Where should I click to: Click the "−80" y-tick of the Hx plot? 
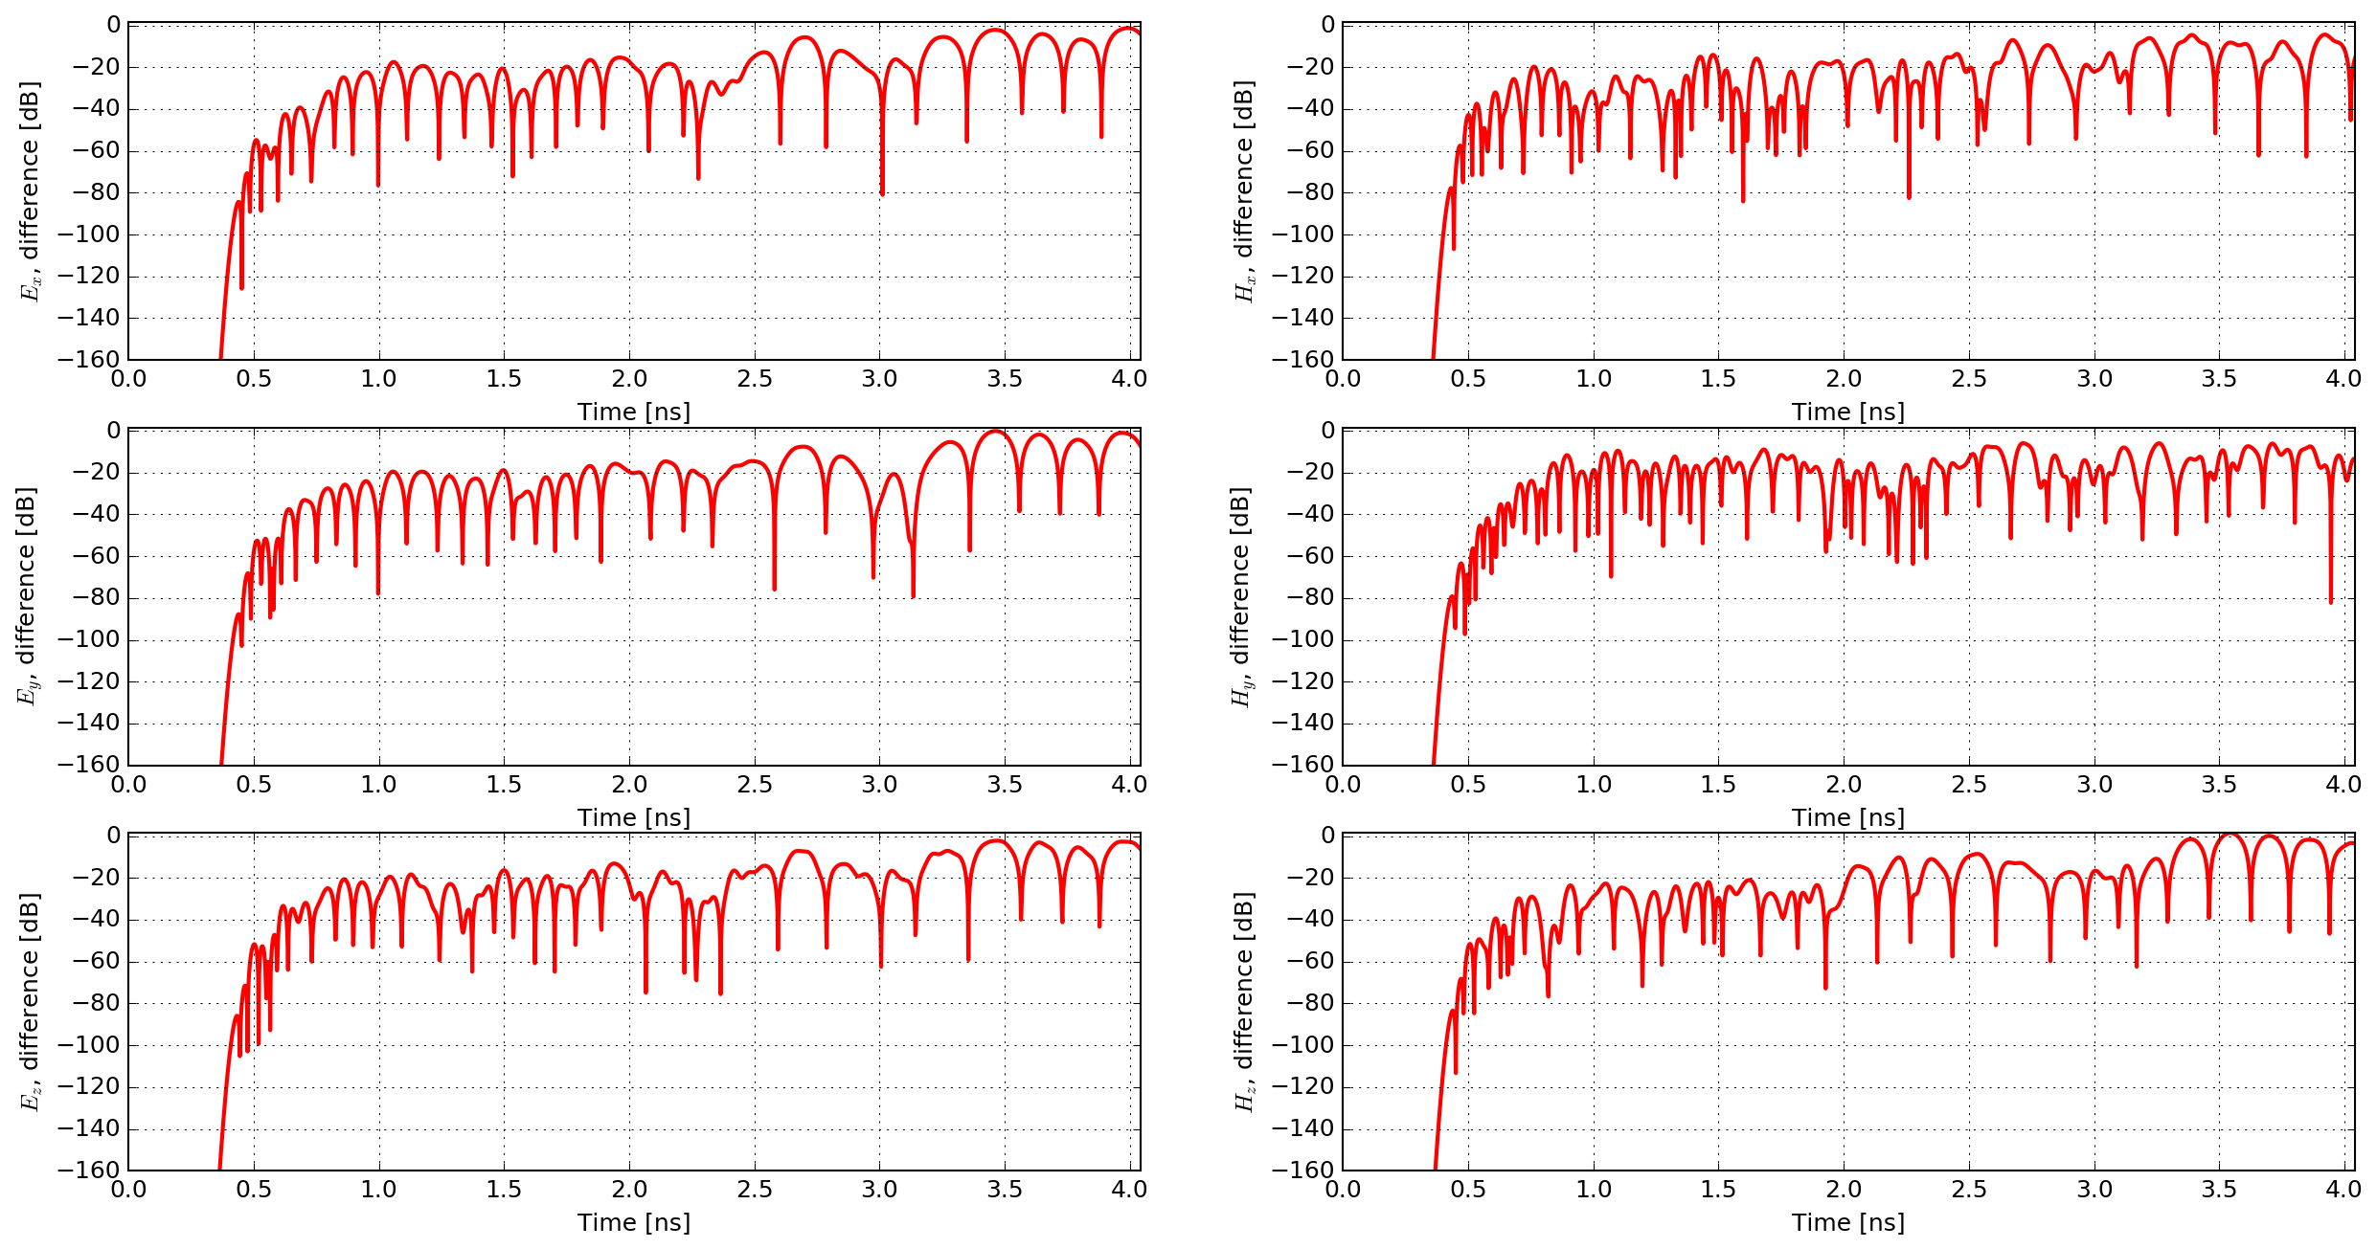[x=1310, y=192]
